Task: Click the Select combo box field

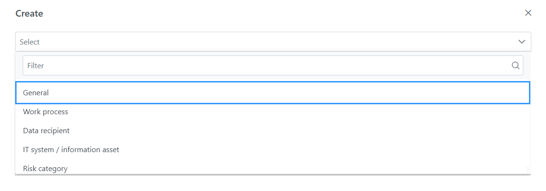Action: click(273, 42)
